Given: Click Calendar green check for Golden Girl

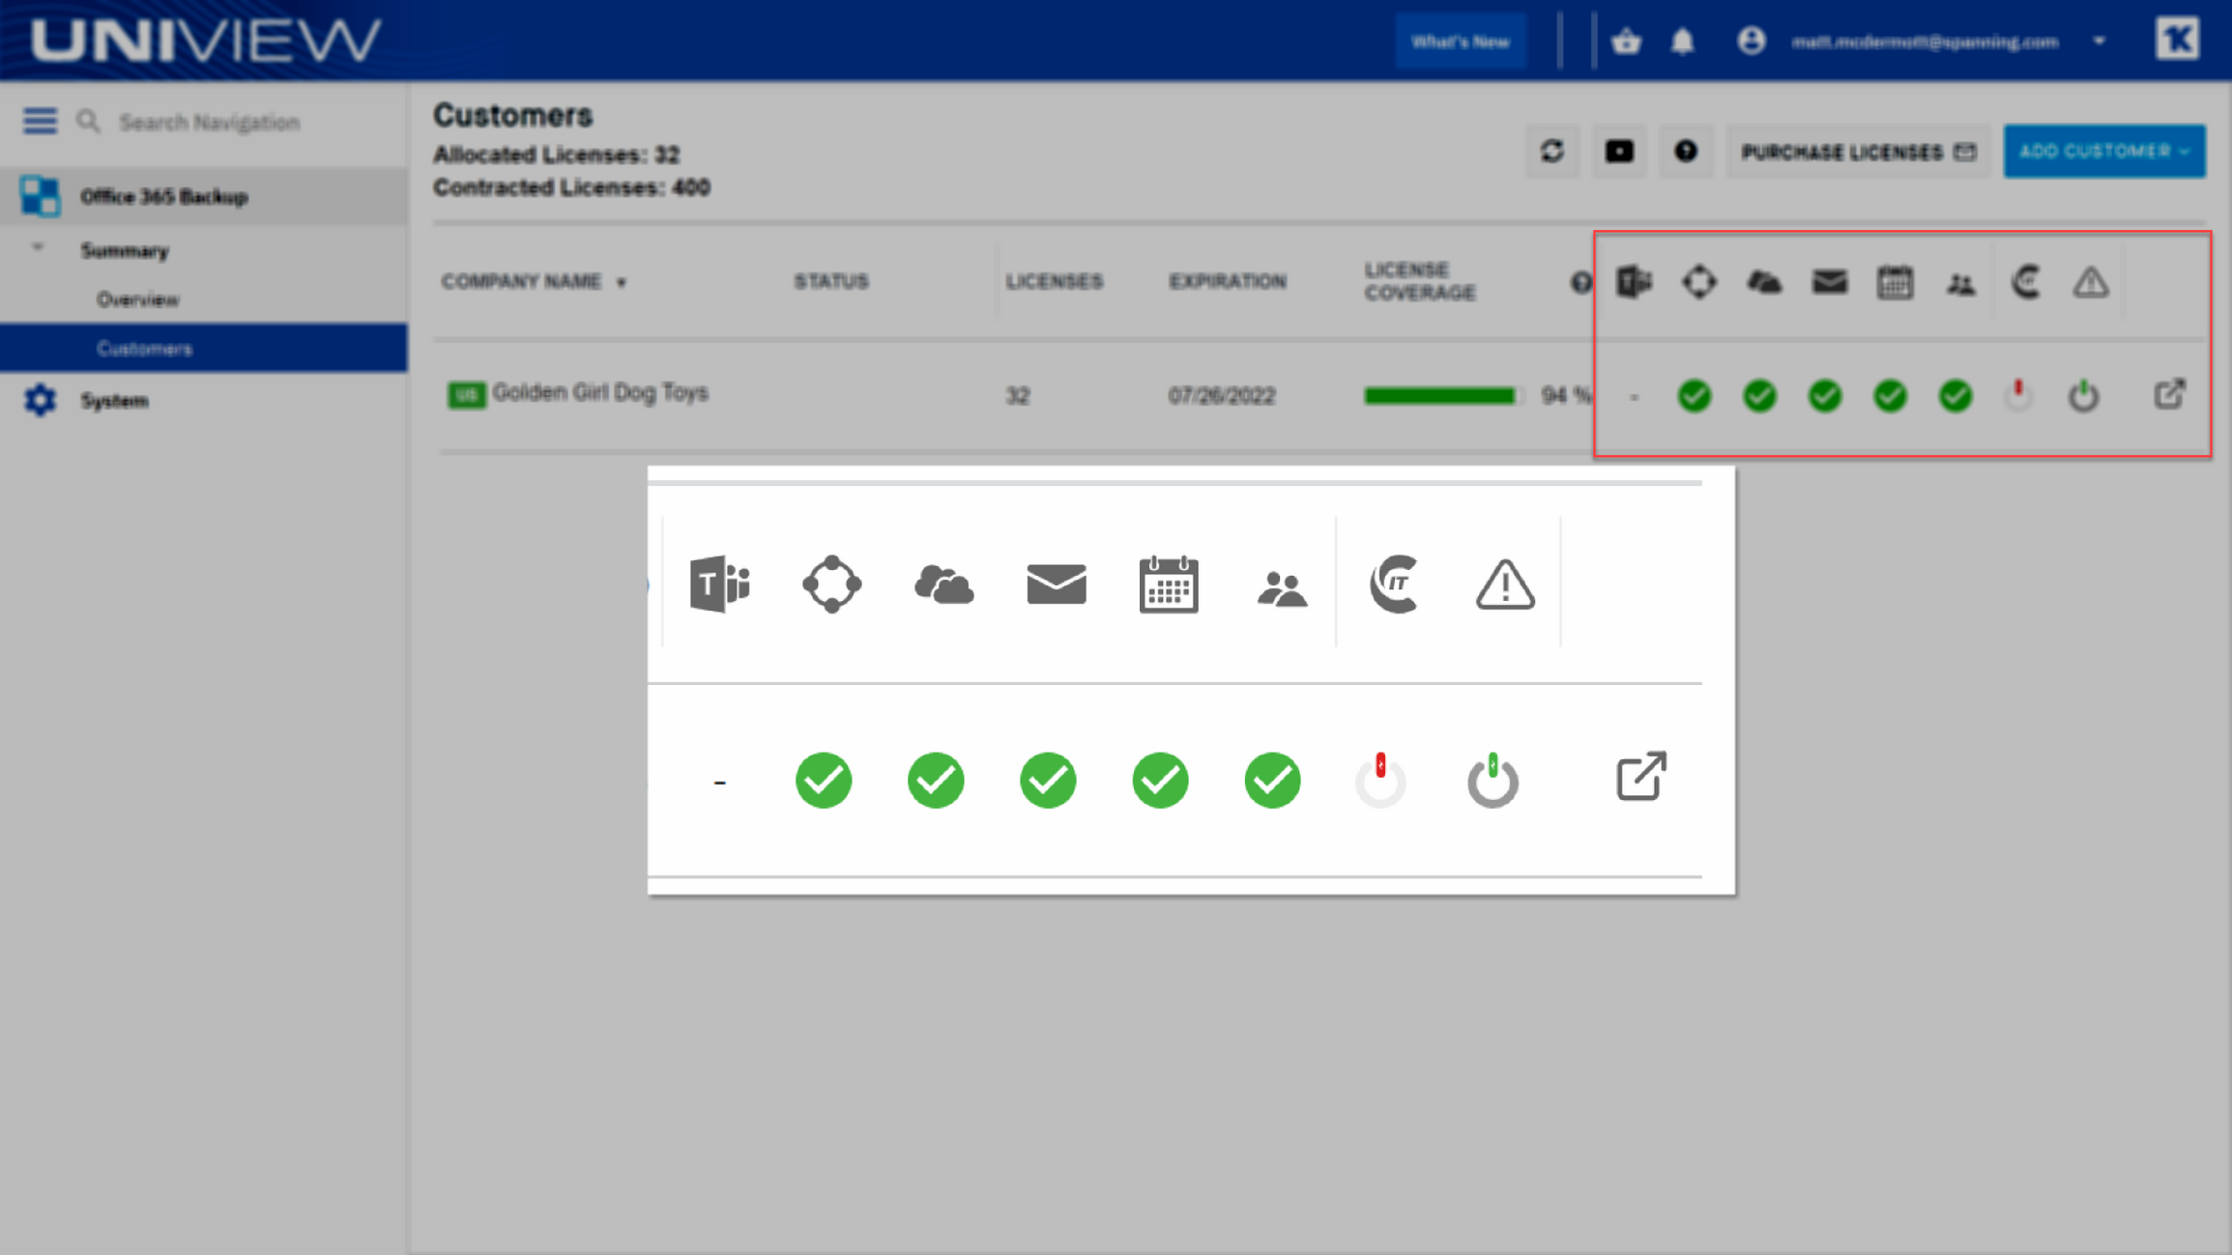Looking at the screenshot, I should coord(1890,396).
